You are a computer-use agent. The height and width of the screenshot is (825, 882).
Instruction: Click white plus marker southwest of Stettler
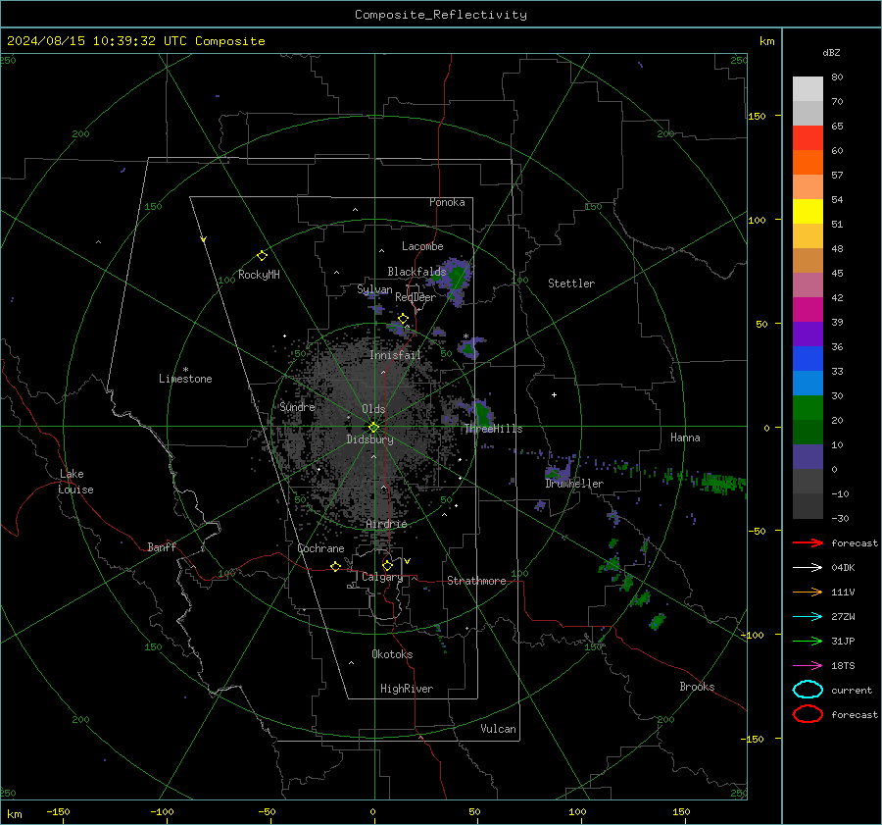tap(554, 394)
